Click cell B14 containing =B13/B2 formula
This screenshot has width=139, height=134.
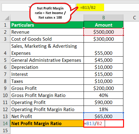[103, 123]
